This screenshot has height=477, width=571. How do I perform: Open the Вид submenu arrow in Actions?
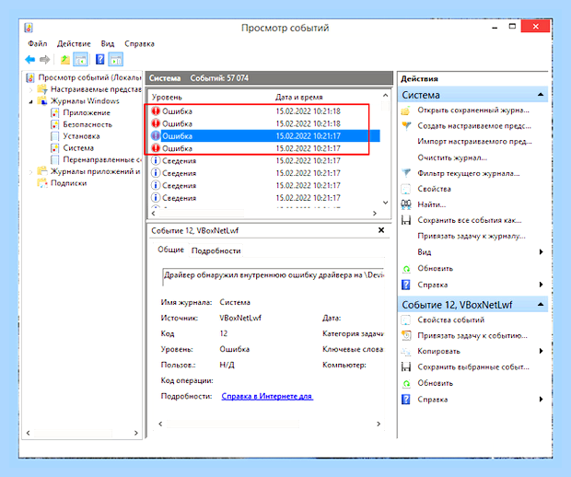(x=542, y=252)
